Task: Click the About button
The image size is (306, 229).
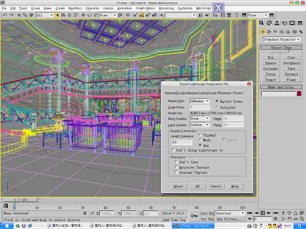Action: (178, 186)
